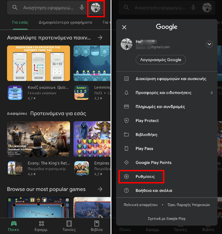Select the Ταινίες bottom navigation tab
Viewport: 222px width, 234px height.
[69, 226]
